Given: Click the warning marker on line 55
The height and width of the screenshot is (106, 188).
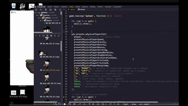Looking at the screenshot, I should (x=64, y=97).
